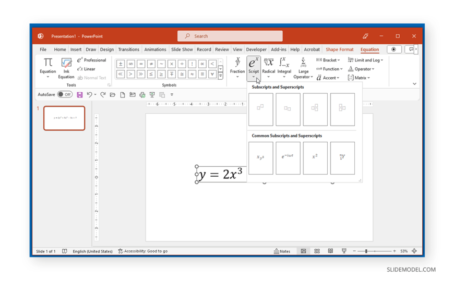Image resolution: width=454 pixels, height=281 pixels.
Task: Switch equation to Linear format
Action: [86, 69]
